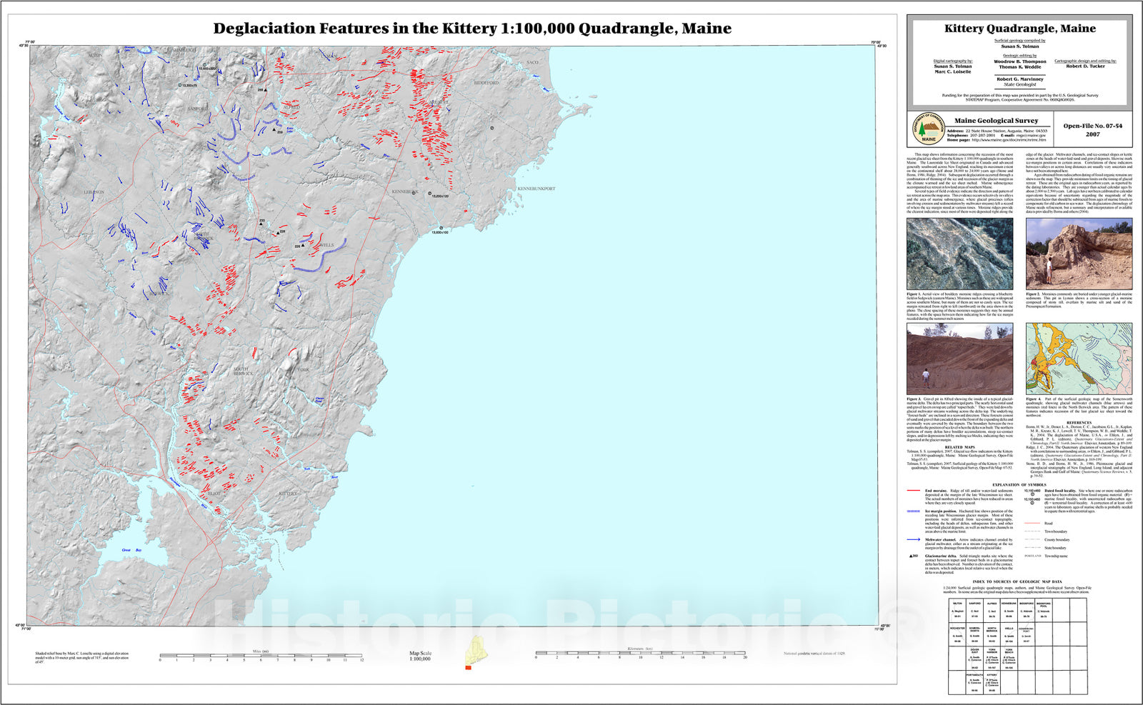
Task: Click the hachured Ice margin position legend symbol
Action: click(913, 511)
